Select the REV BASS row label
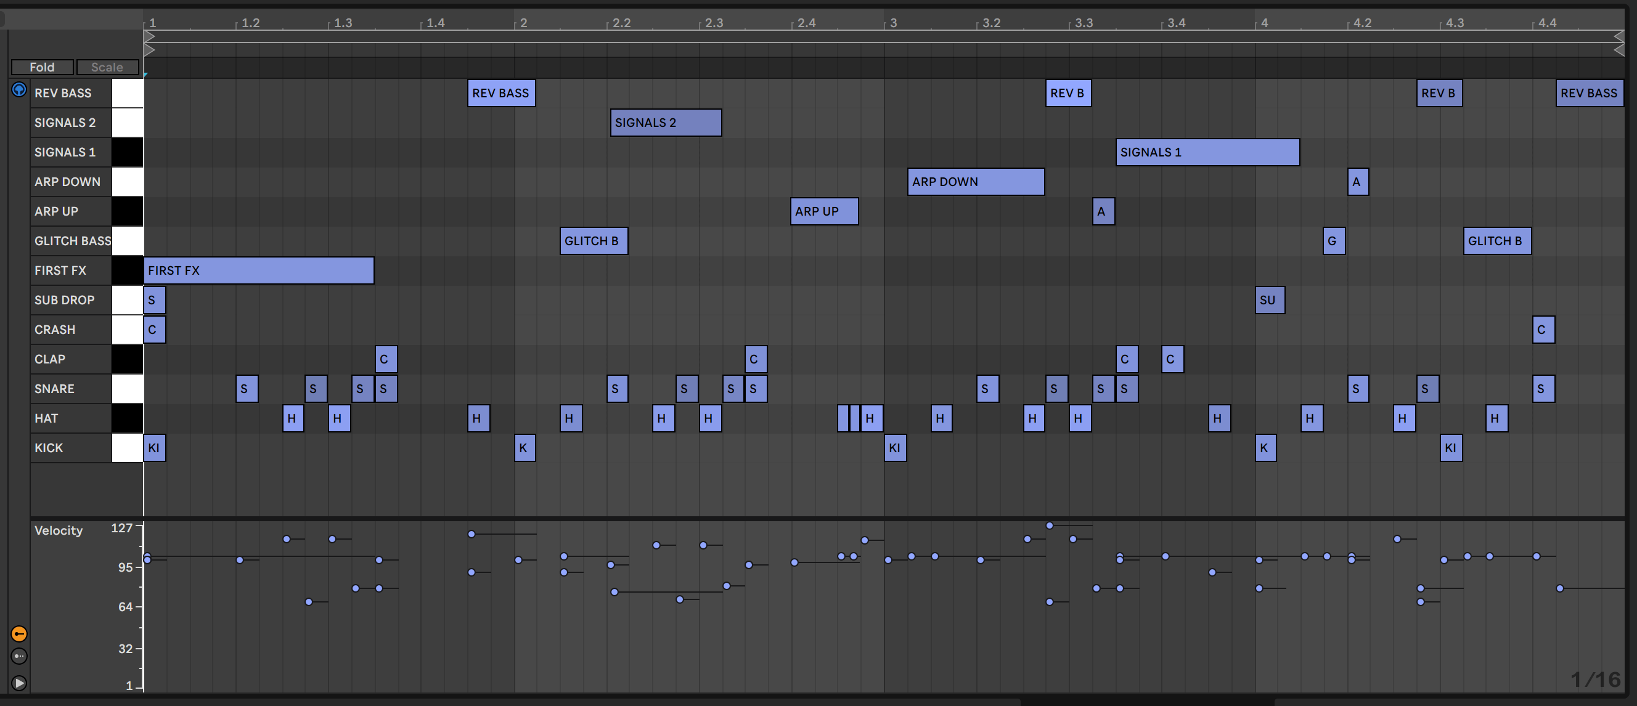The width and height of the screenshot is (1637, 706). click(63, 93)
